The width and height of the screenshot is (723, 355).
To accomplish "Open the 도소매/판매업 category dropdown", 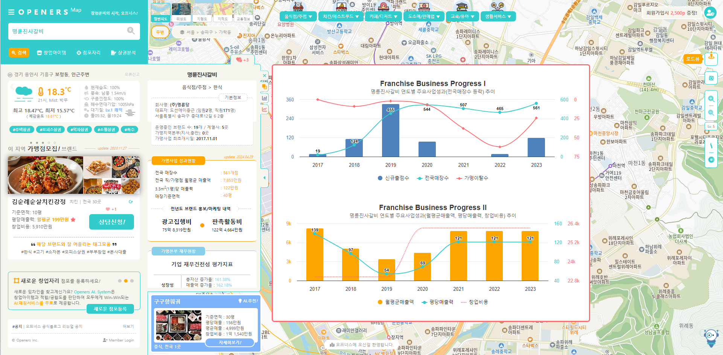I will [x=424, y=17].
